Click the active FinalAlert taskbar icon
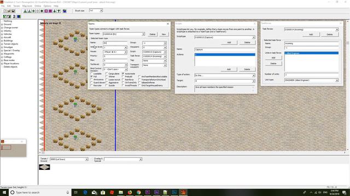The width and height of the screenshot is (350, 196). click(x=183, y=192)
